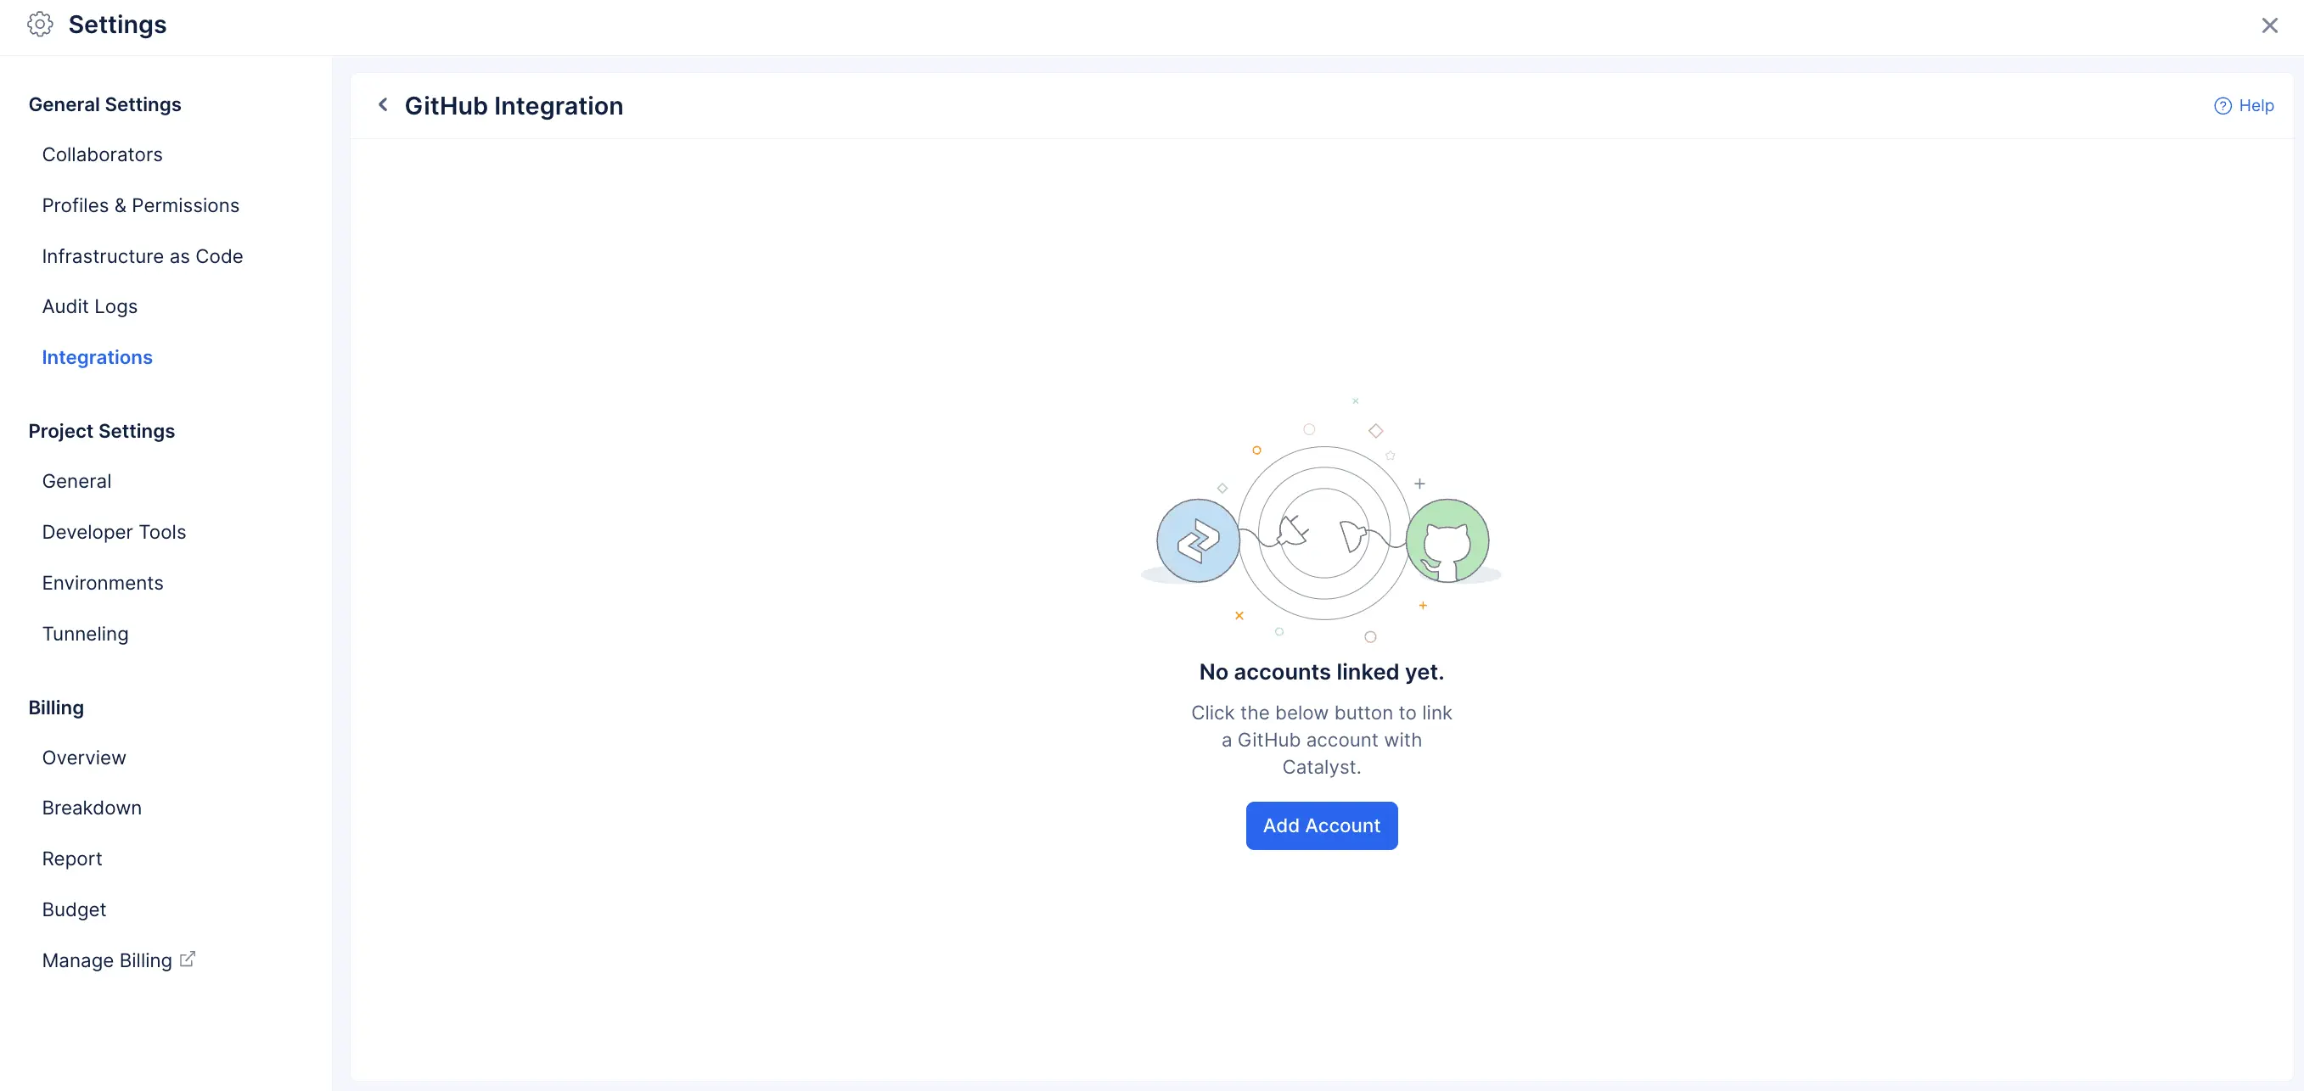Click the GitHub octocat illustration icon
2304x1091 pixels.
click(x=1447, y=540)
